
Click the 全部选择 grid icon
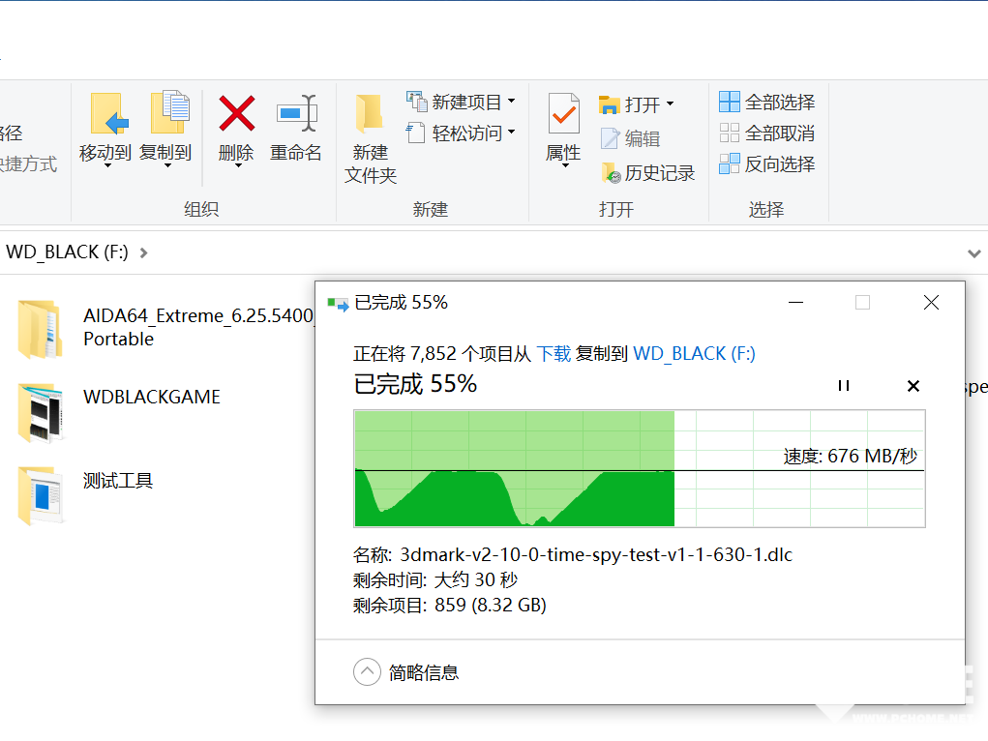pos(729,102)
